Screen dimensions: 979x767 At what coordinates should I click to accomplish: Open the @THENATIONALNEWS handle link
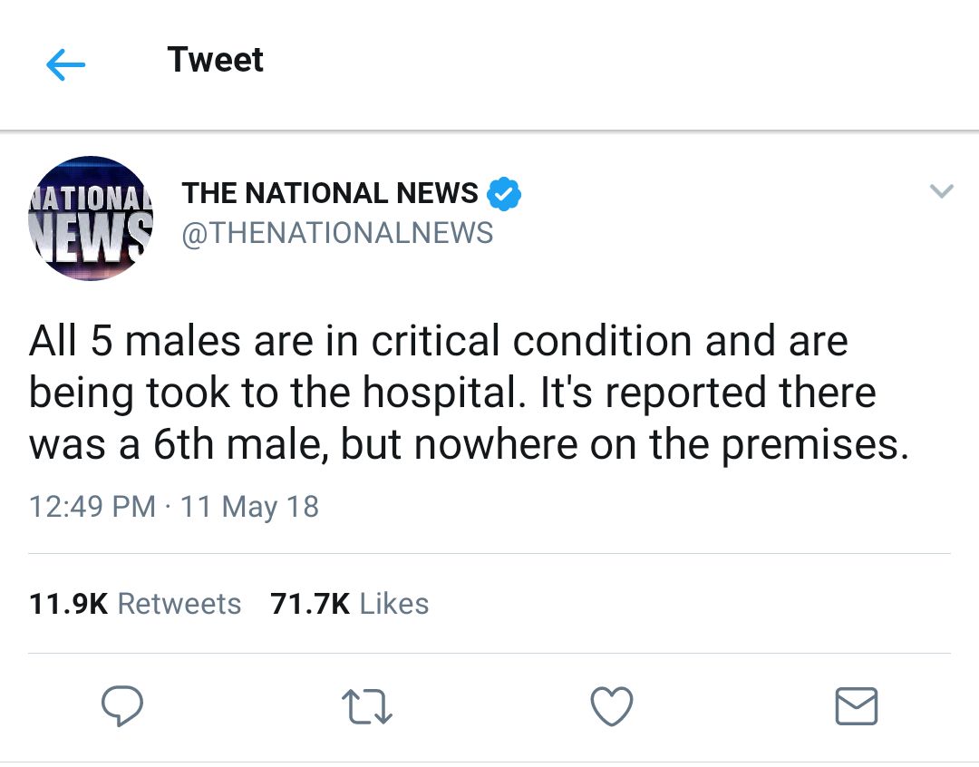tap(337, 233)
